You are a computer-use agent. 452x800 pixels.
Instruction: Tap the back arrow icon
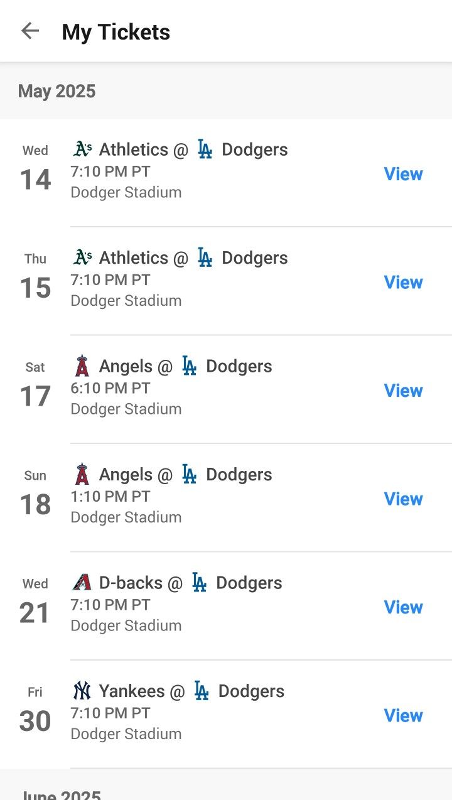[x=30, y=31]
